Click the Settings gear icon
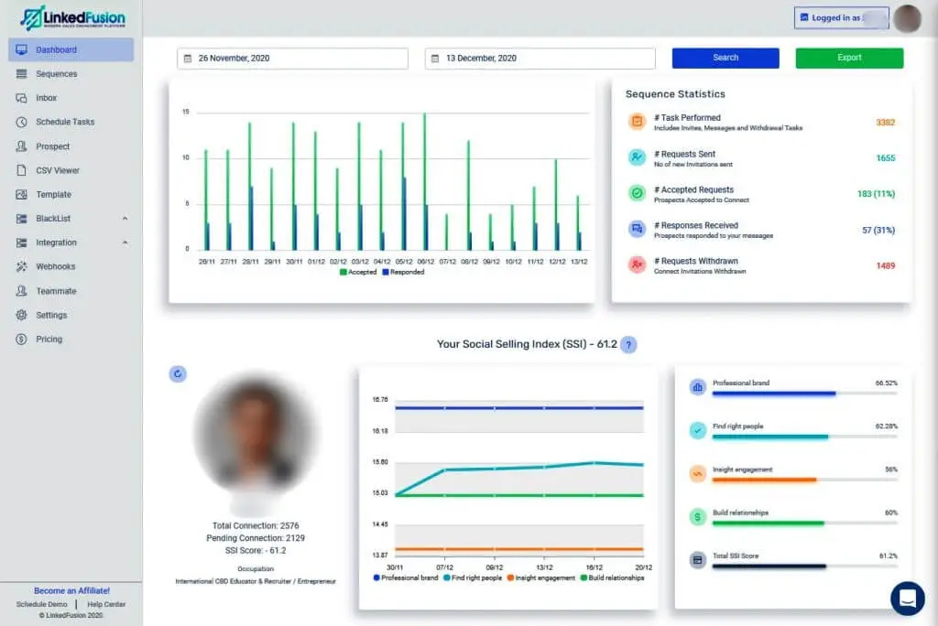938x626 pixels. [x=22, y=315]
